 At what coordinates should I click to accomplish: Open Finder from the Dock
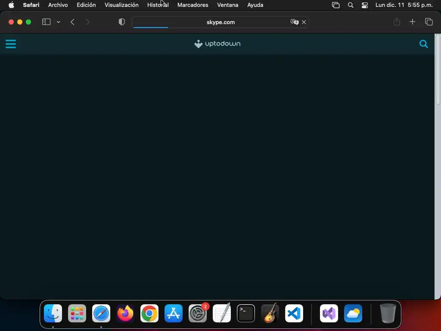pos(53,313)
